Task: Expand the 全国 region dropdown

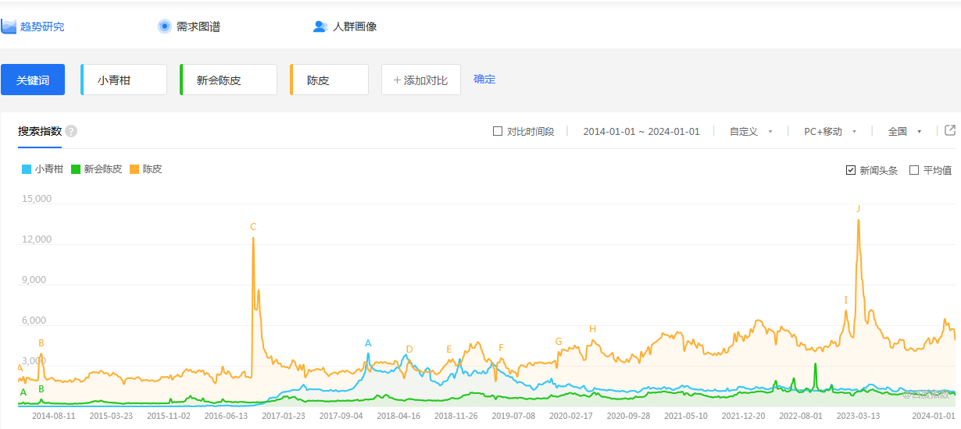Action: coord(904,132)
